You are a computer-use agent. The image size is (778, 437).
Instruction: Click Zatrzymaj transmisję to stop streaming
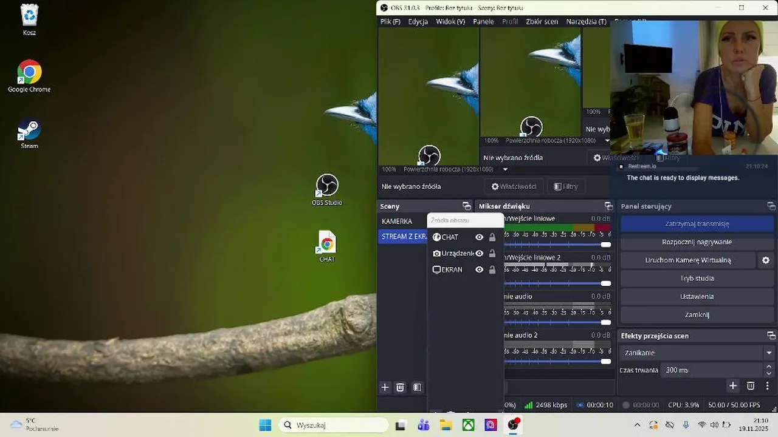pyautogui.click(x=697, y=224)
